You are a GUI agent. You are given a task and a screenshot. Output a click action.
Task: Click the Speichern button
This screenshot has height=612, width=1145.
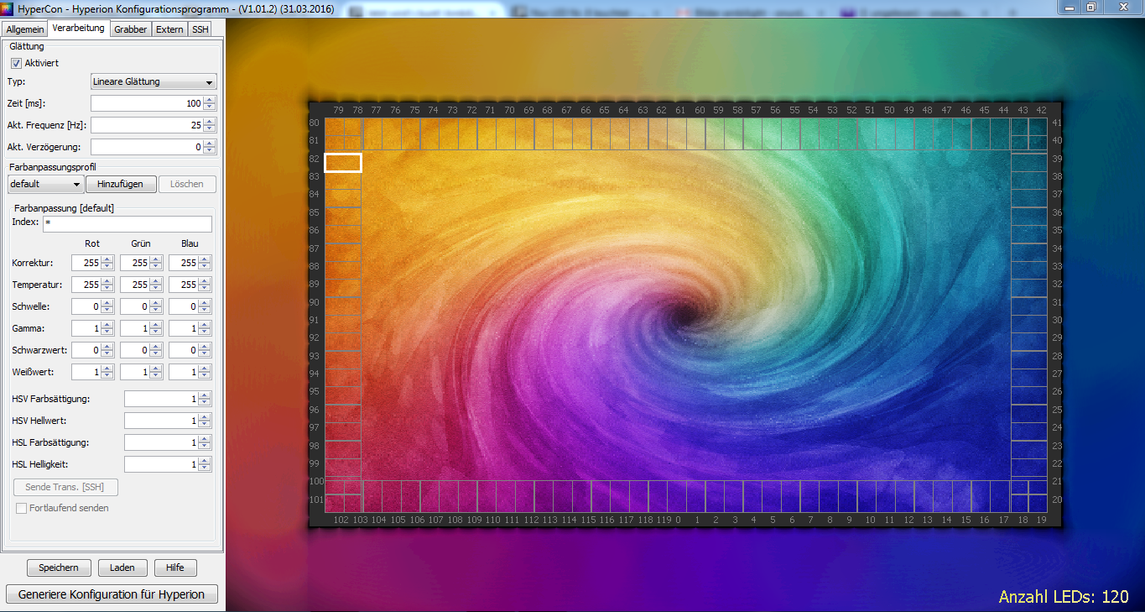click(59, 568)
